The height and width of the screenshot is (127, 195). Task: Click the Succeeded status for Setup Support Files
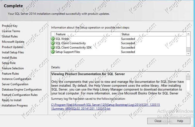coord(128,52)
